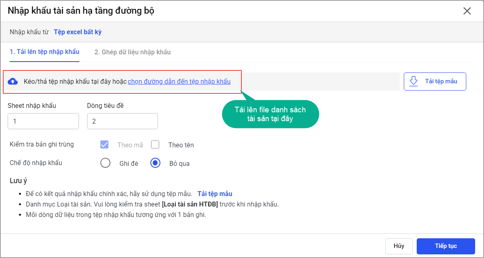Image resolution: width=484 pixels, height=258 pixels.
Task: Choose the 'Bỏ qua' radio button
Action: tap(156, 163)
